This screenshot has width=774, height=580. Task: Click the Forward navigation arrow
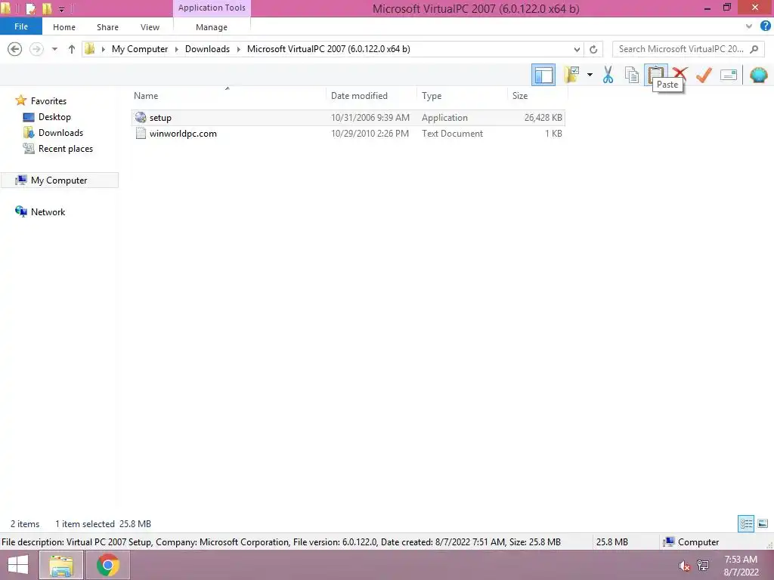click(36, 49)
